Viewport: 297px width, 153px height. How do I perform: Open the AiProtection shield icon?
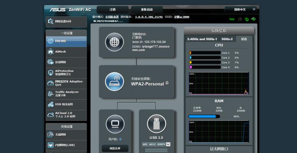coord(51,73)
